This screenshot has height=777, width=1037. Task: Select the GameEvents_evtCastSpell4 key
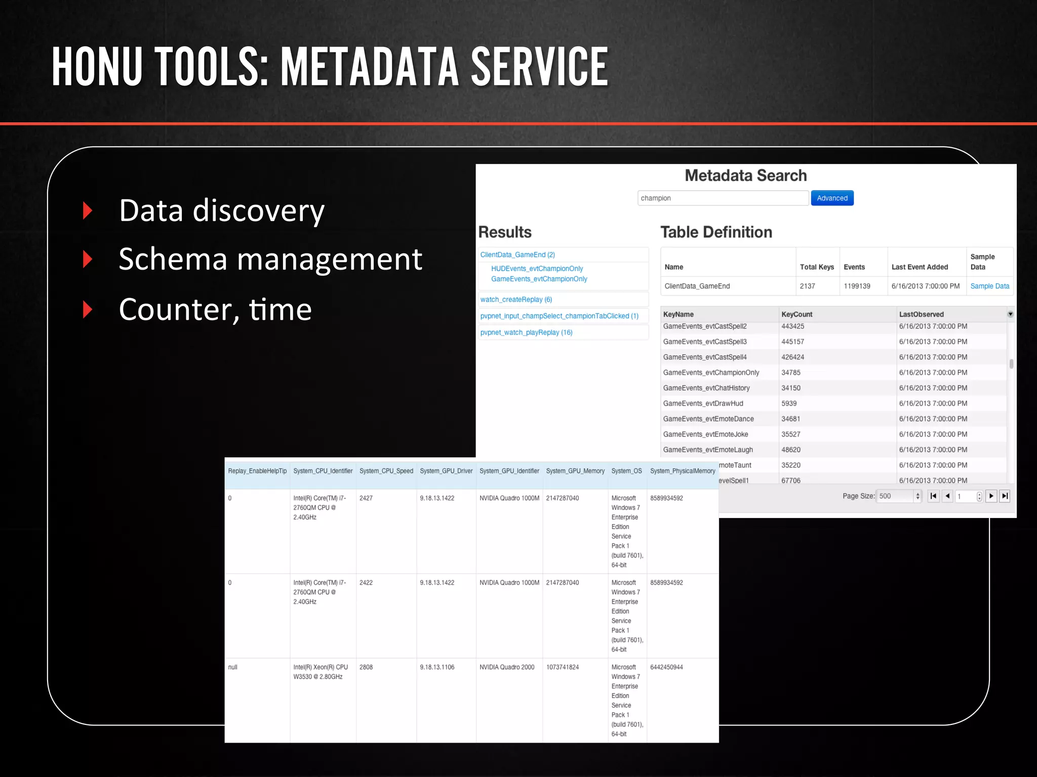point(704,357)
